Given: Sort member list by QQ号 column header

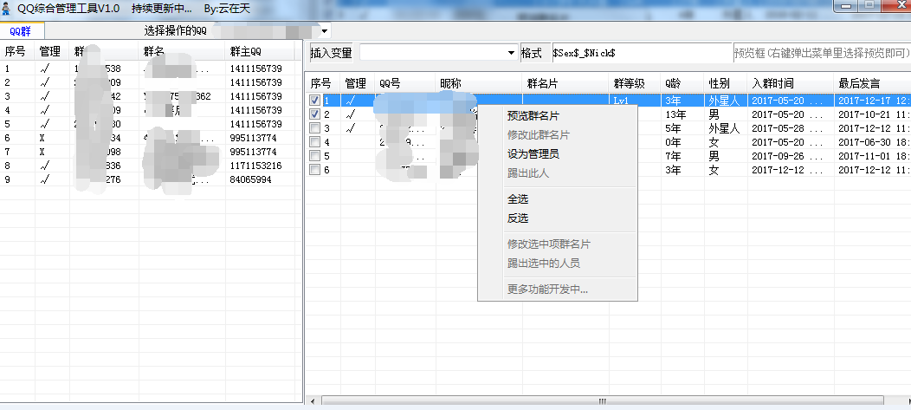Looking at the screenshot, I should pos(405,84).
